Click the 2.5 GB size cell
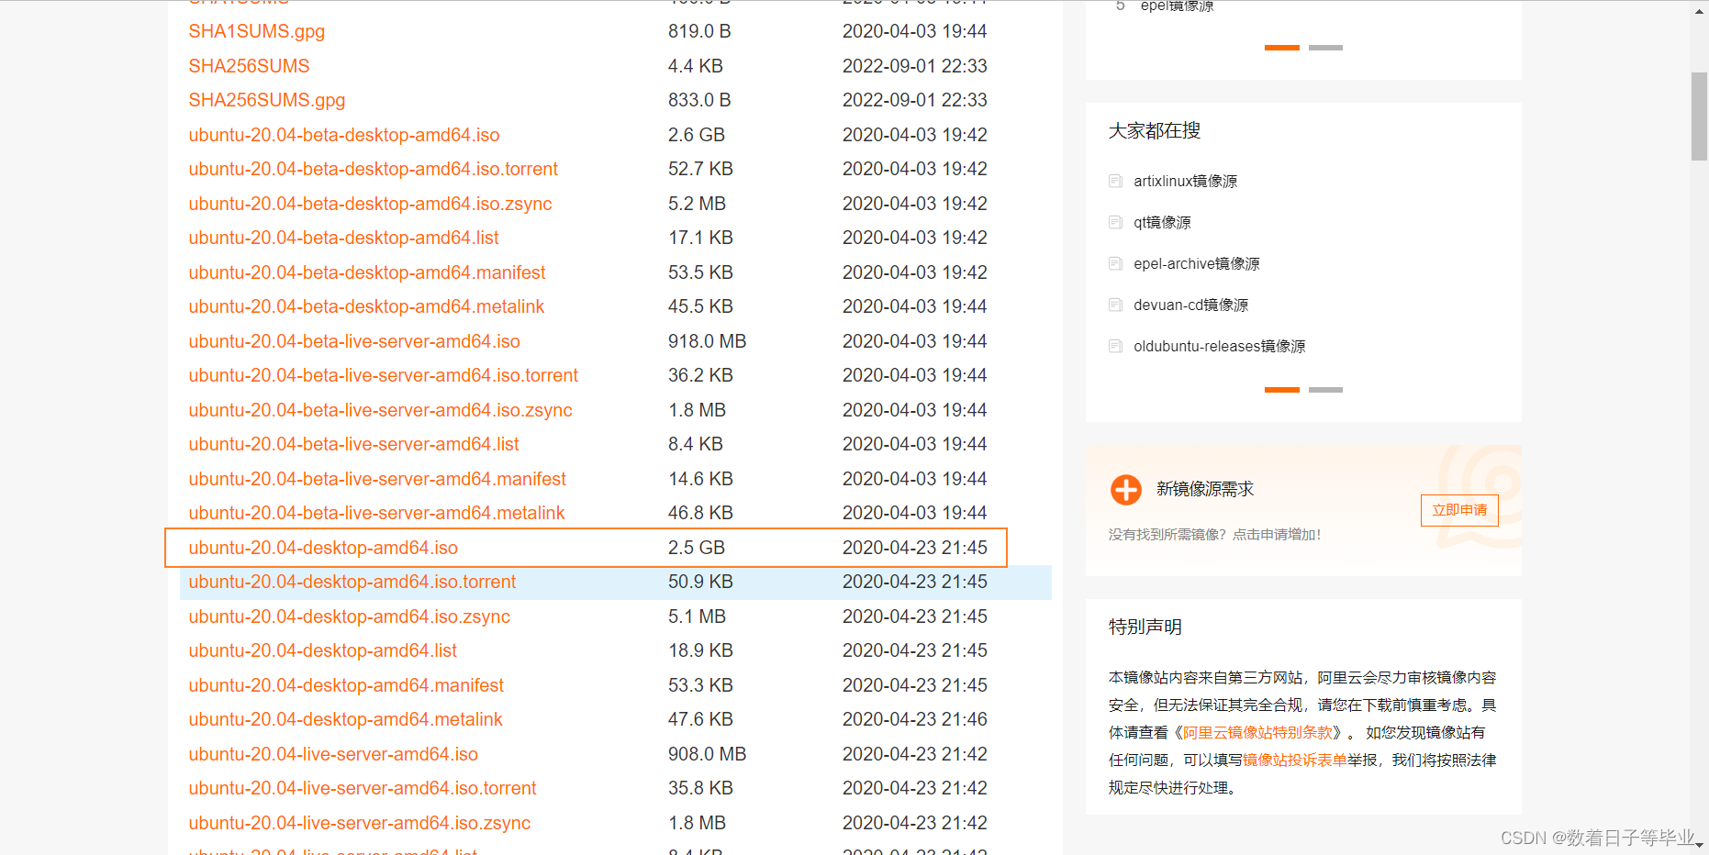 coord(696,548)
